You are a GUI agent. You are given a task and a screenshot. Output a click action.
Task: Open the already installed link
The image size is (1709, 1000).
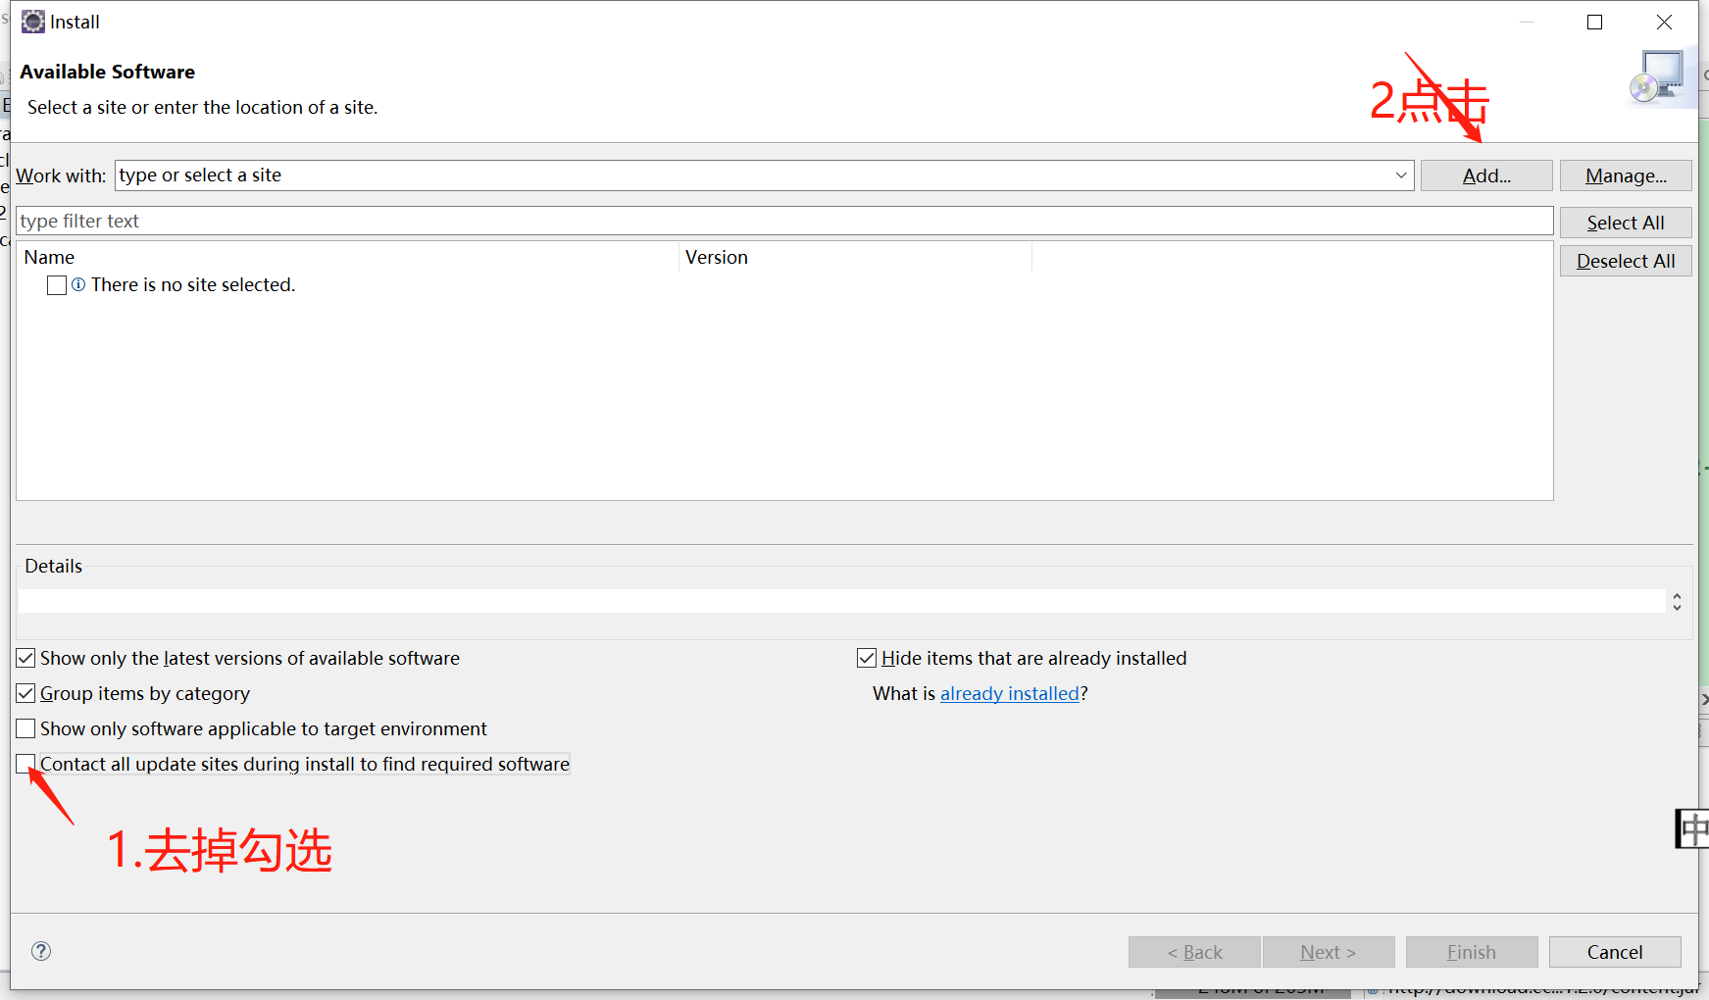1010,693
